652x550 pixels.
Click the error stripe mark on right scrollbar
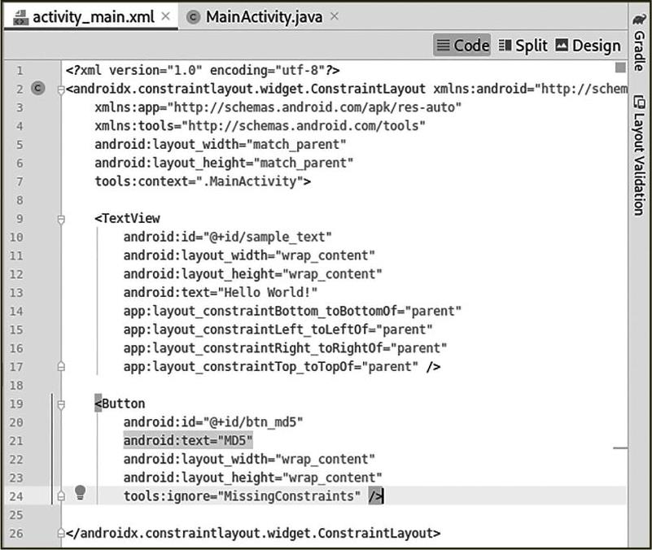[620, 448]
